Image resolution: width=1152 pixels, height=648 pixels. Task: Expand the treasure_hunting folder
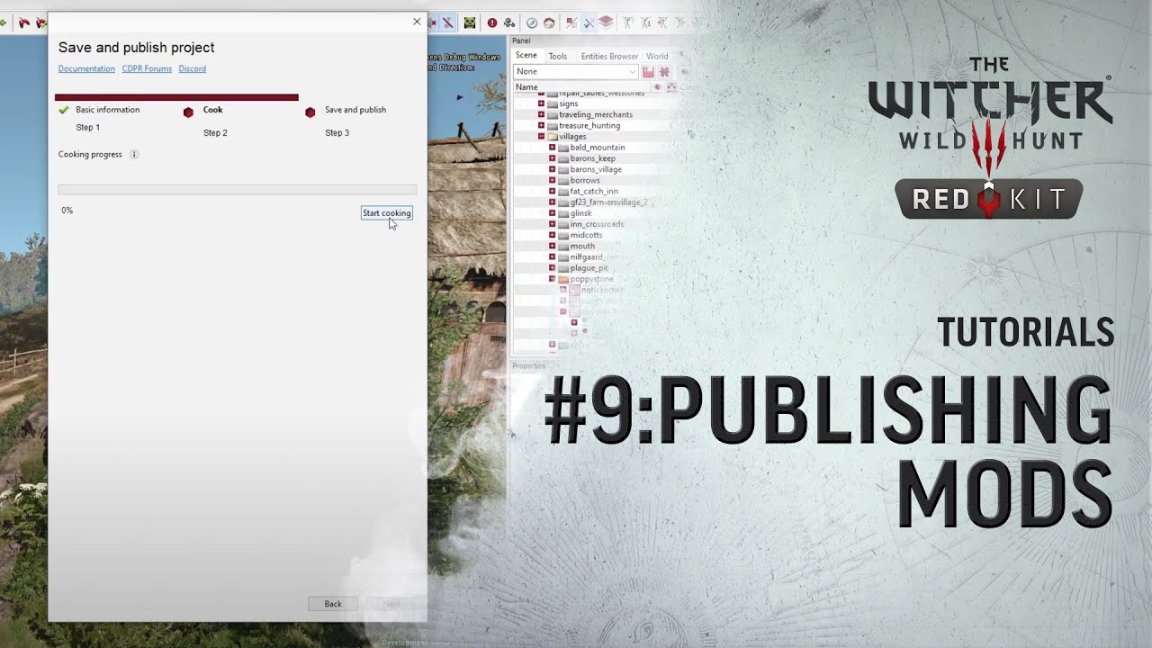(x=541, y=125)
